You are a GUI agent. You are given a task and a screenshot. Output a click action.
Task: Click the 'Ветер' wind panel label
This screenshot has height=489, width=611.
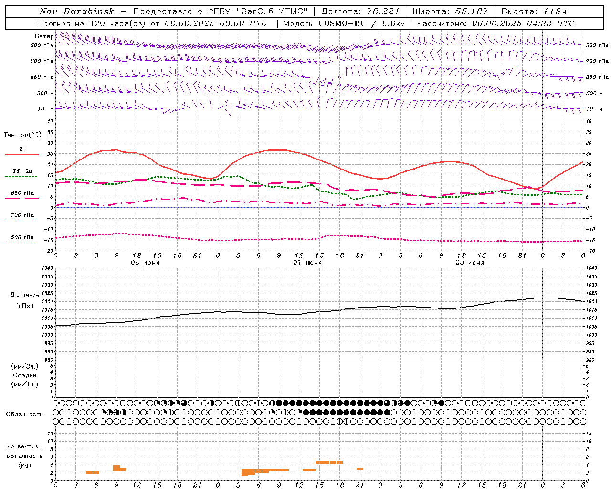click(44, 36)
